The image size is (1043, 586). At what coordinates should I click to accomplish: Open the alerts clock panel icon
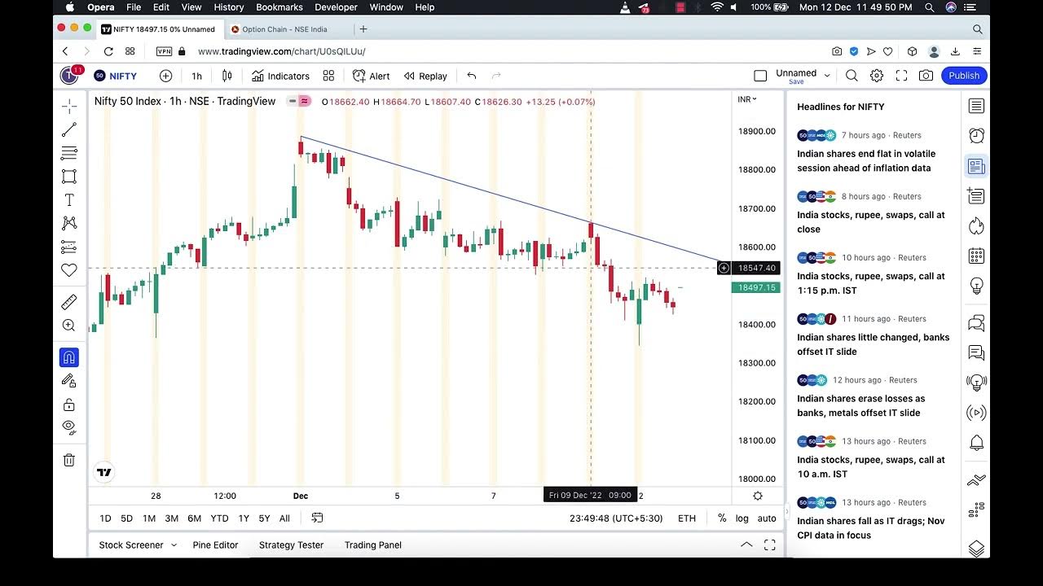(x=976, y=135)
